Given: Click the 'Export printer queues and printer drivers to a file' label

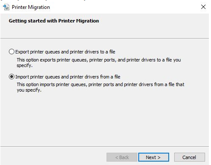Looking at the screenshot, I should pyautogui.click(x=65, y=52).
